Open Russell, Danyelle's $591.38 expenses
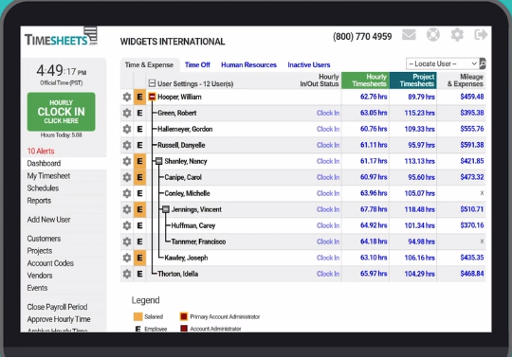This screenshot has height=358, width=512. (472, 145)
